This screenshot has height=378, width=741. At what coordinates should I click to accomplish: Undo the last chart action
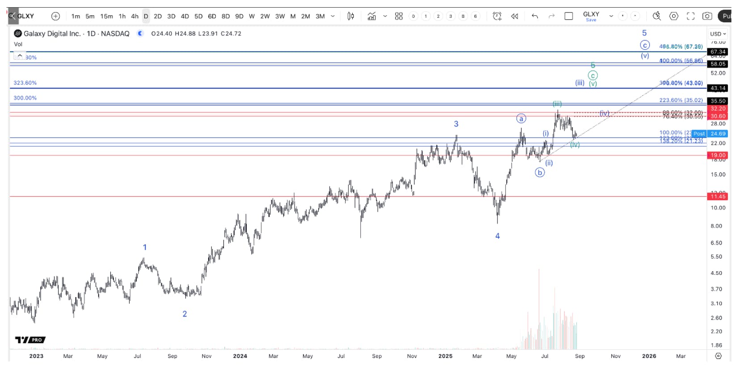(x=535, y=16)
